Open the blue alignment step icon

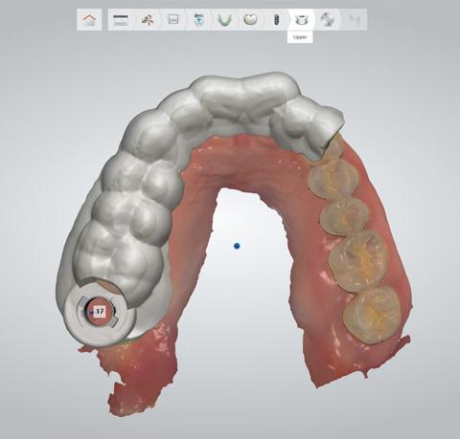click(199, 20)
